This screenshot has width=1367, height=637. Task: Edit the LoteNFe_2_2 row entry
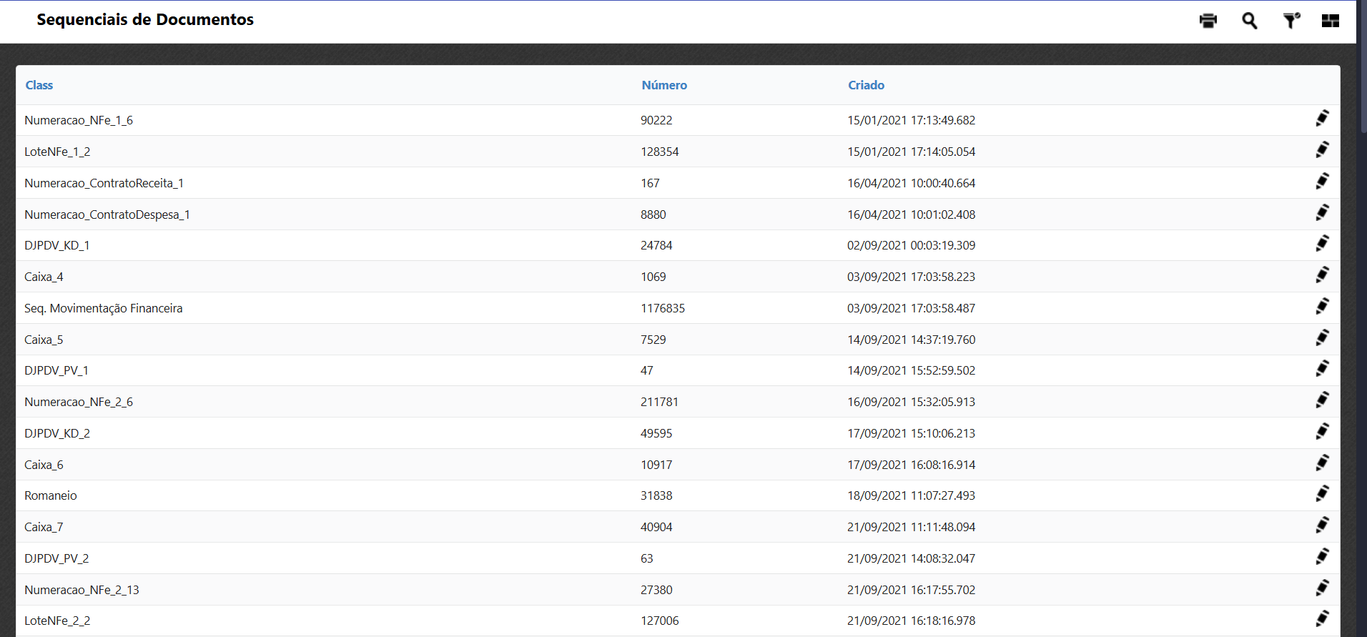[1322, 619]
